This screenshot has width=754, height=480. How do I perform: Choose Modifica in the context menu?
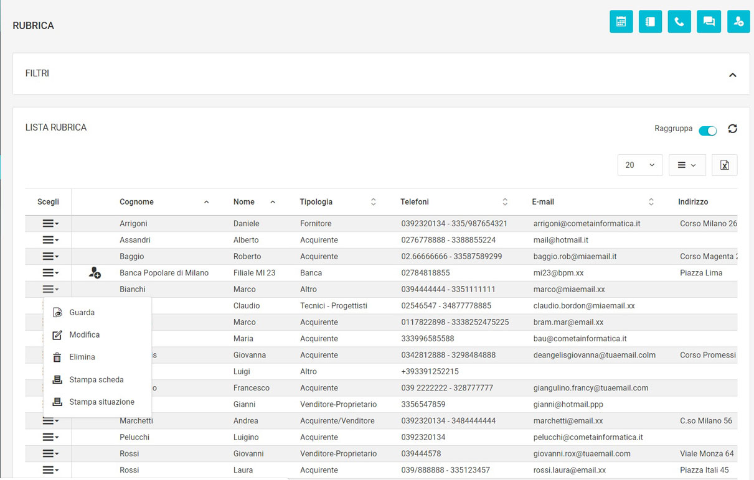pyautogui.click(x=84, y=335)
